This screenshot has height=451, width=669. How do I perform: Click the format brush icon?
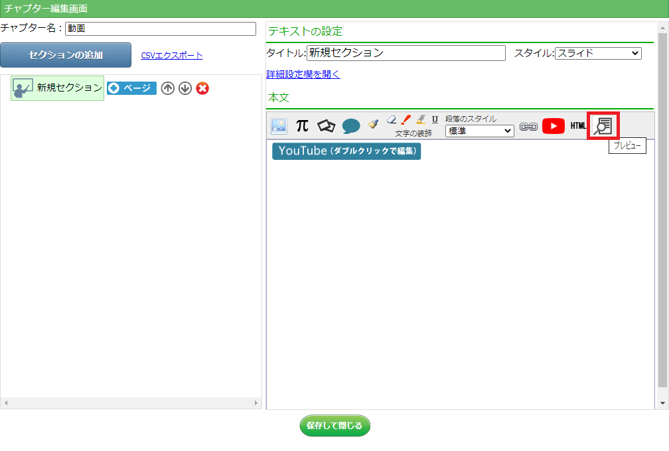click(374, 125)
